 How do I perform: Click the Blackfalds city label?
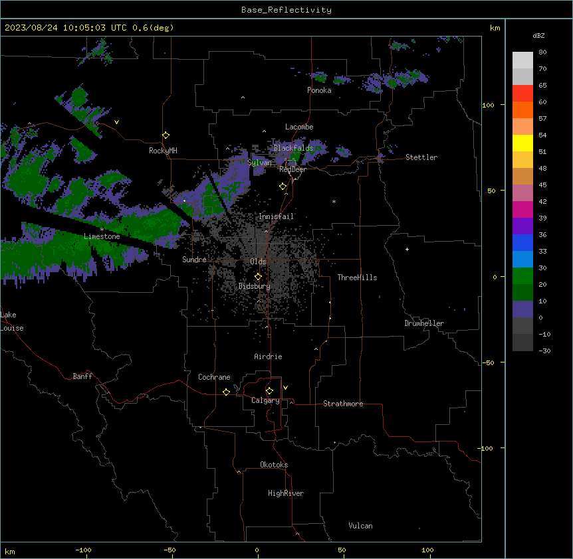293,148
